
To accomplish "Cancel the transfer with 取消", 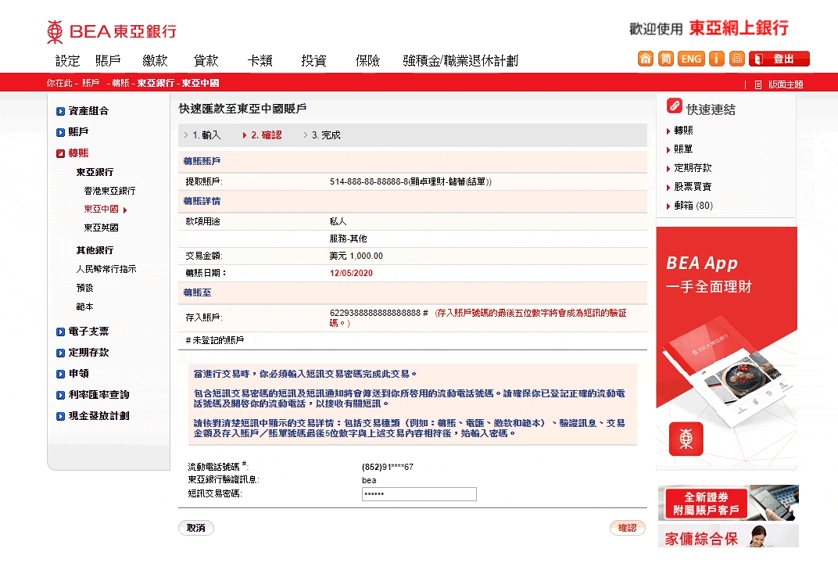I will pyautogui.click(x=196, y=528).
